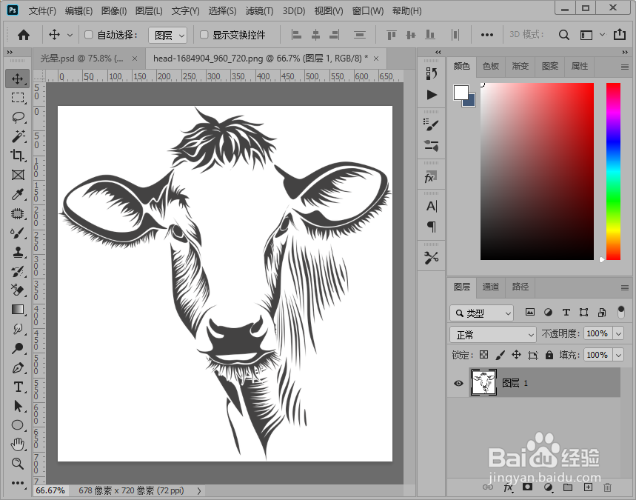This screenshot has height=500, width=636.
Task: Click the rainbow hue slider bar
Action: pos(613,171)
